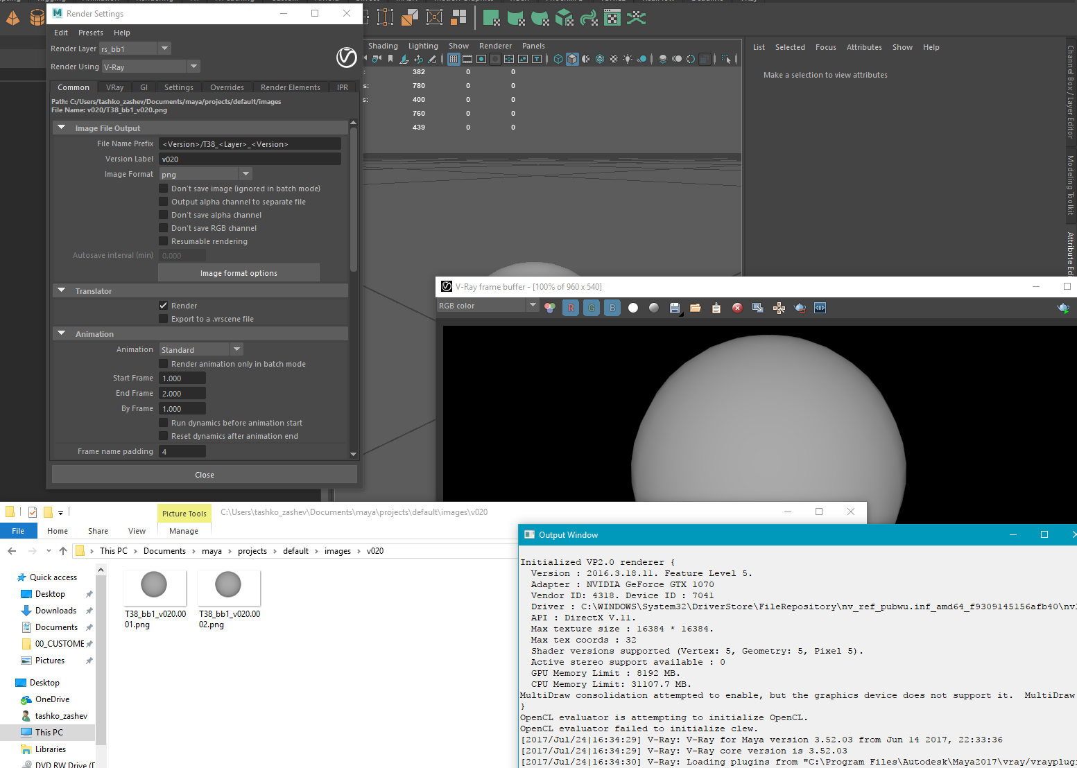This screenshot has width=1077, height=768.
Task: Open the RGB color channel dropdown
Action: pos(488,306)
